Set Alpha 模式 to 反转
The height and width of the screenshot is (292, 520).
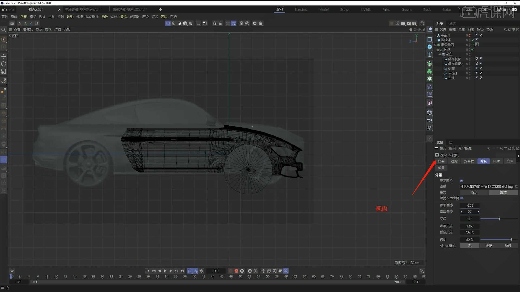tap(508, 245)
